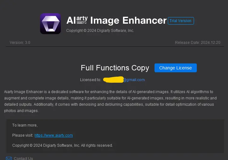228x160 pixels.
Task: Click the 'Please visit:' label
Action: 23,135
